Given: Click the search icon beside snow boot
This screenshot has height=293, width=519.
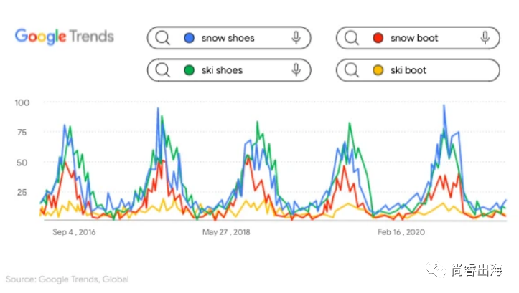Looking at the screenshot, I should coord(352,38).
